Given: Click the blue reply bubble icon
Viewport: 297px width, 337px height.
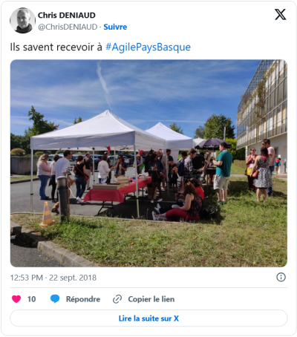Looking at the screenshot, I should (55, 299).
